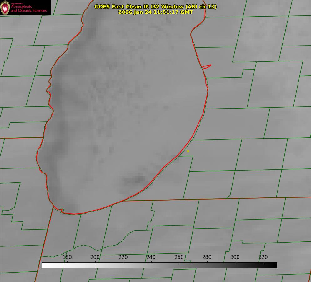
Task: Click the University of Wisconsin crest logo
Action: [x=5, y=7]
